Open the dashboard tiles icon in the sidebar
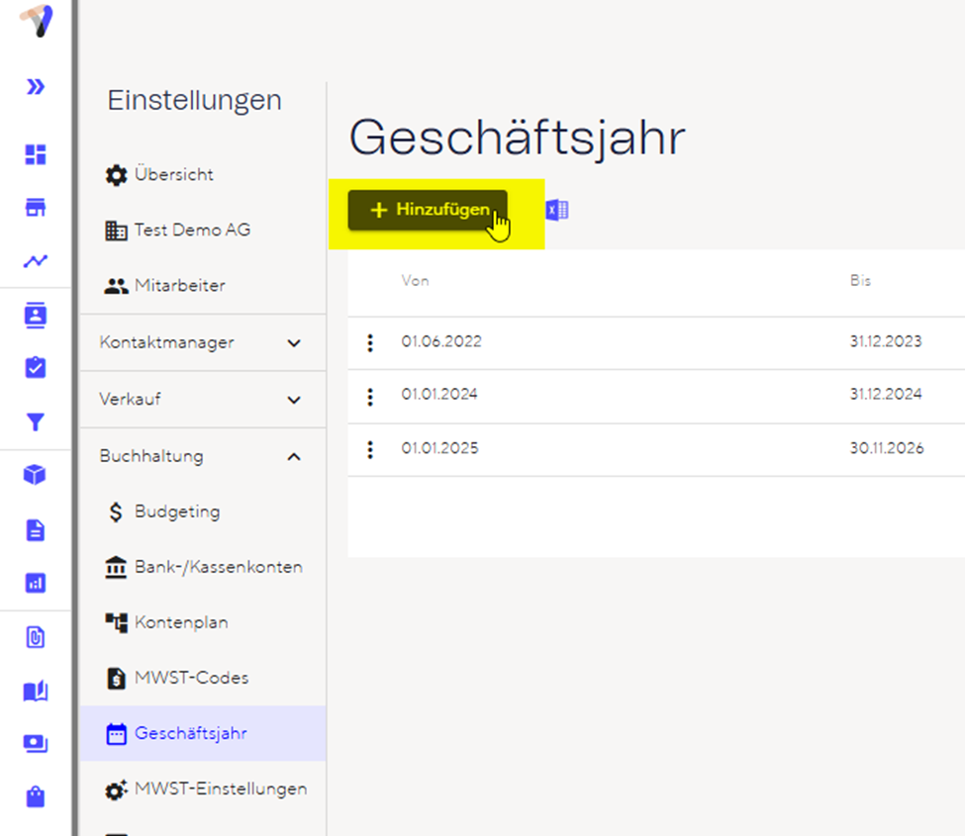This screenshot has width=965, height=836. coord(36,154)
